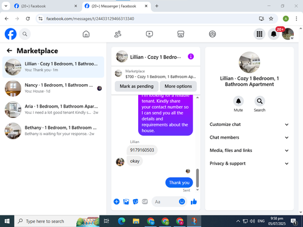Open the Video/Watch icon
Viewport: 303px width, 227px height.
coord(149,34)
